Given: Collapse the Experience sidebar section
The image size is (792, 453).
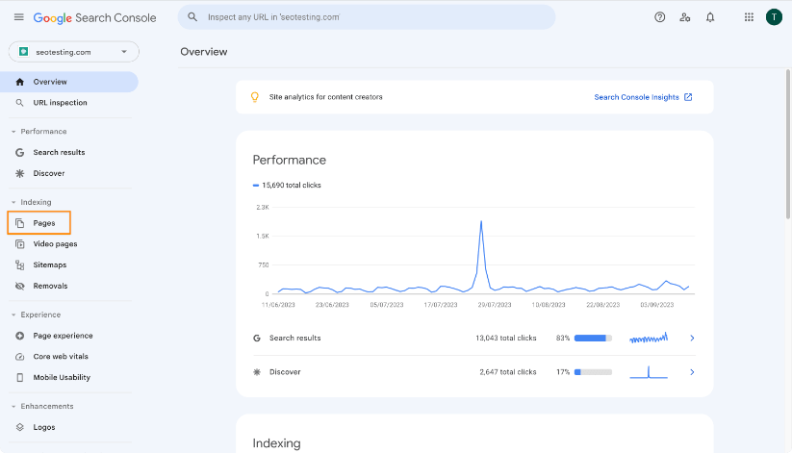Looking at the screenshot, I should [x=13, y=315].
